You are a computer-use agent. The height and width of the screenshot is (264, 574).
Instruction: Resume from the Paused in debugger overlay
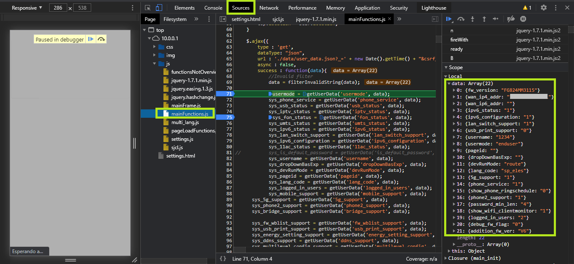coord(90,39)
